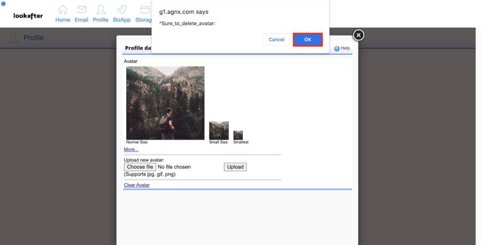Click the 'No file chosen' file field

[x=174, y=167]
